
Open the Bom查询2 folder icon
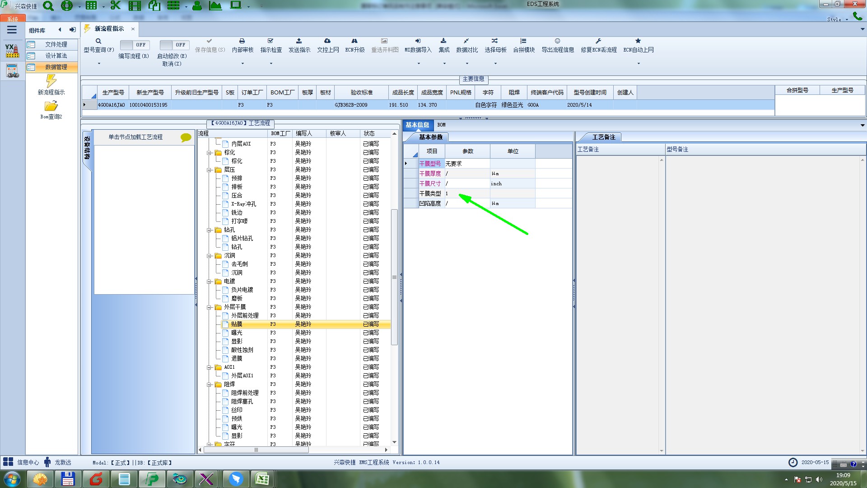pyautogui.click(x=51, y=106)
